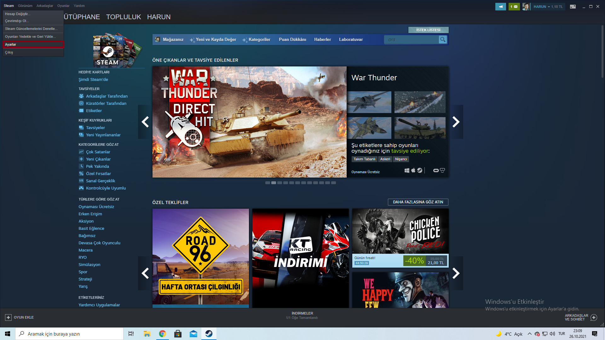Open the TOPLULUK tab
The width and height of the screenshot is (605, 340).
[x=124, y=17]
